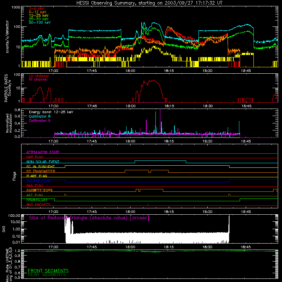The height and width of the screenshot is (282, 282).
Task: Click the 18:15 tick under the flags panel
Action: pos(169,212)
